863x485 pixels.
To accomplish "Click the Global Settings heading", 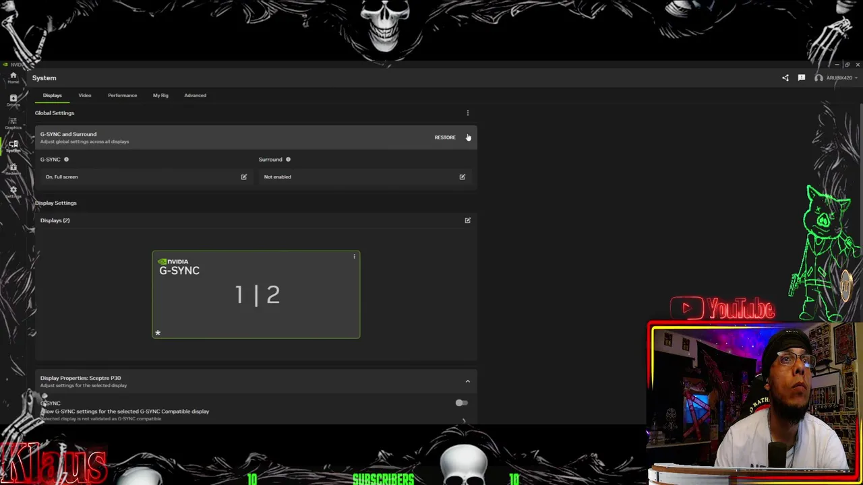I will pyautogui.click(x=55, y=113).
